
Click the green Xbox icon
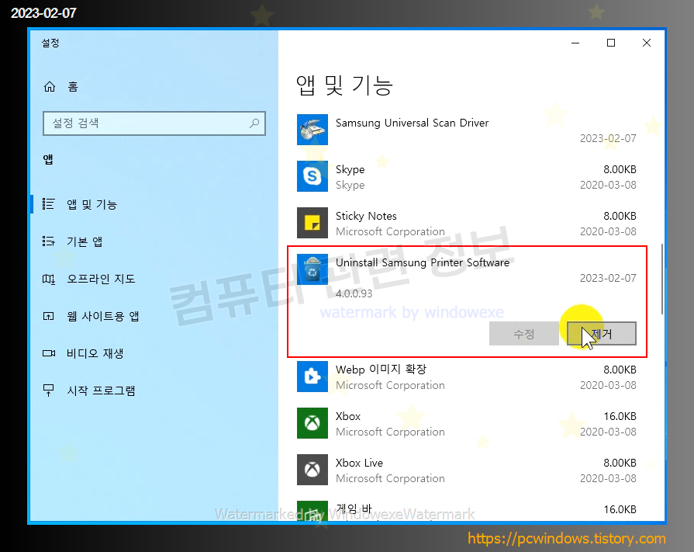coord(312,423)
